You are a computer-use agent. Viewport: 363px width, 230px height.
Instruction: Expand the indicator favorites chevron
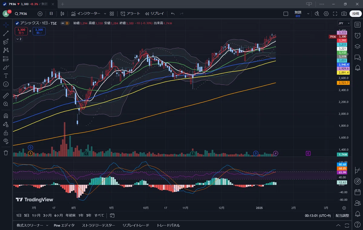105,14
